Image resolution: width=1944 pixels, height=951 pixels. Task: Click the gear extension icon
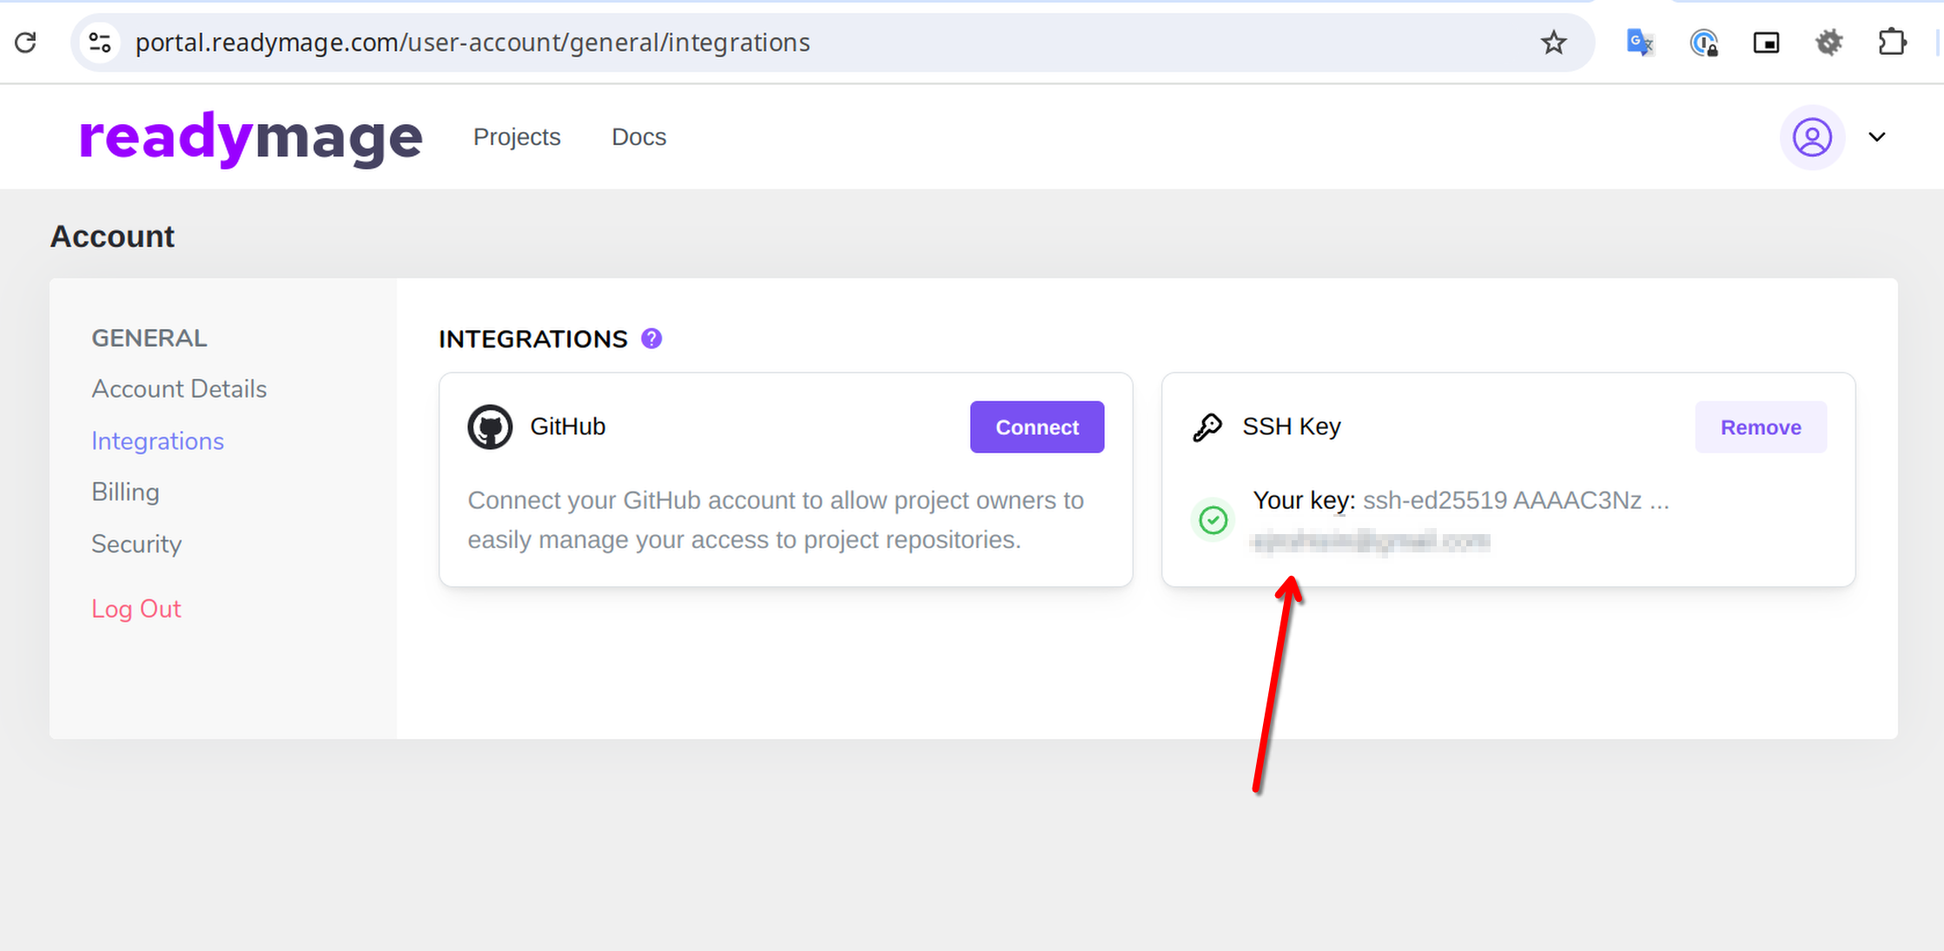[1828, 43]
